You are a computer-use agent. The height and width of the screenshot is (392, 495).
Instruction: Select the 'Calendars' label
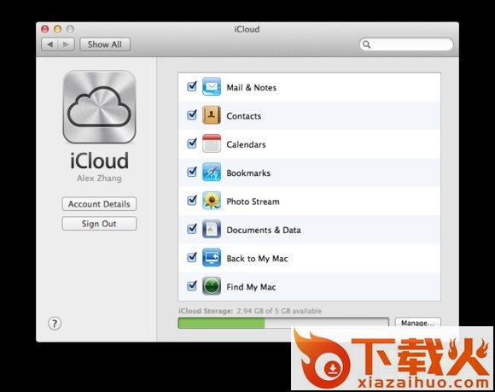click(x=247, y=144)
